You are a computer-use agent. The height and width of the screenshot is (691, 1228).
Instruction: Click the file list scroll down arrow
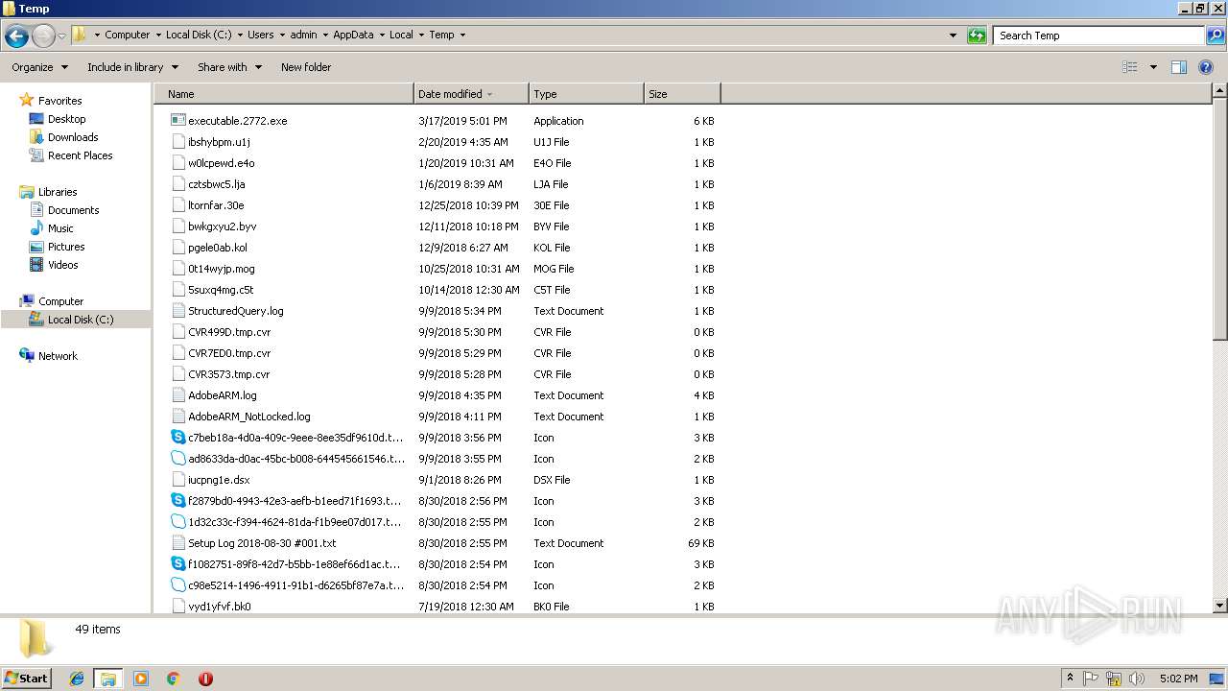(1219, 606)
